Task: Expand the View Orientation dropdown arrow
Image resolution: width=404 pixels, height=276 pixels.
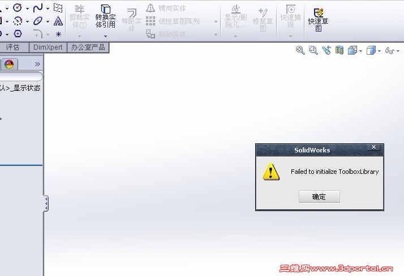Action: (361, 51)
